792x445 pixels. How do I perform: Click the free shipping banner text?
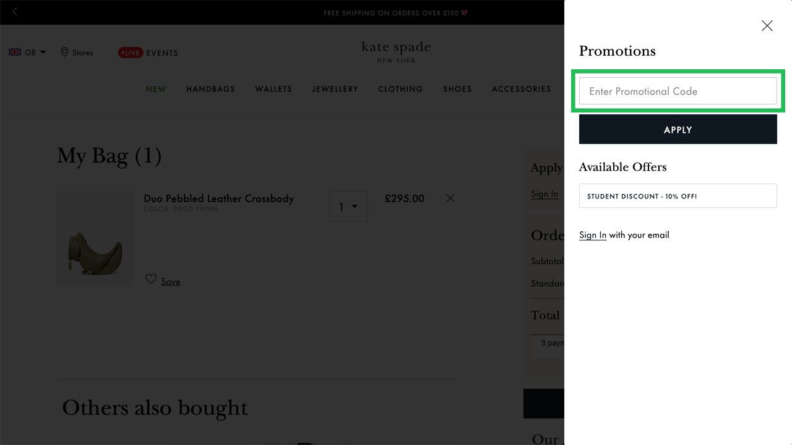[x=396, y=13]
